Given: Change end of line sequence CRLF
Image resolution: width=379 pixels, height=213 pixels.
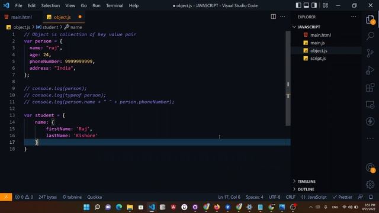Looking at the screenshot, I should [290, 197].
